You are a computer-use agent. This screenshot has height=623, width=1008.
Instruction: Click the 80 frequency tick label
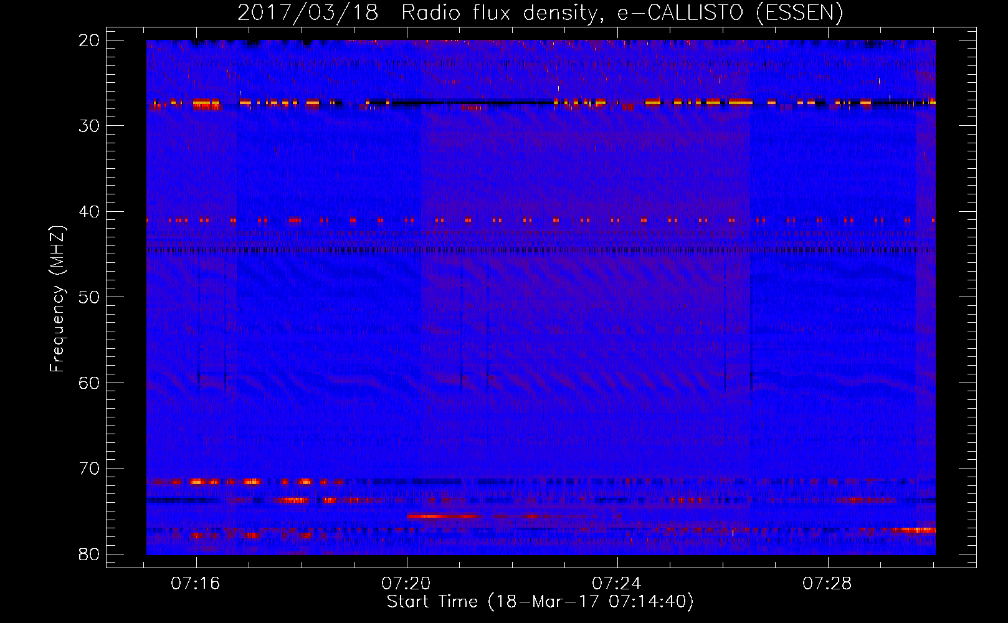90,554
